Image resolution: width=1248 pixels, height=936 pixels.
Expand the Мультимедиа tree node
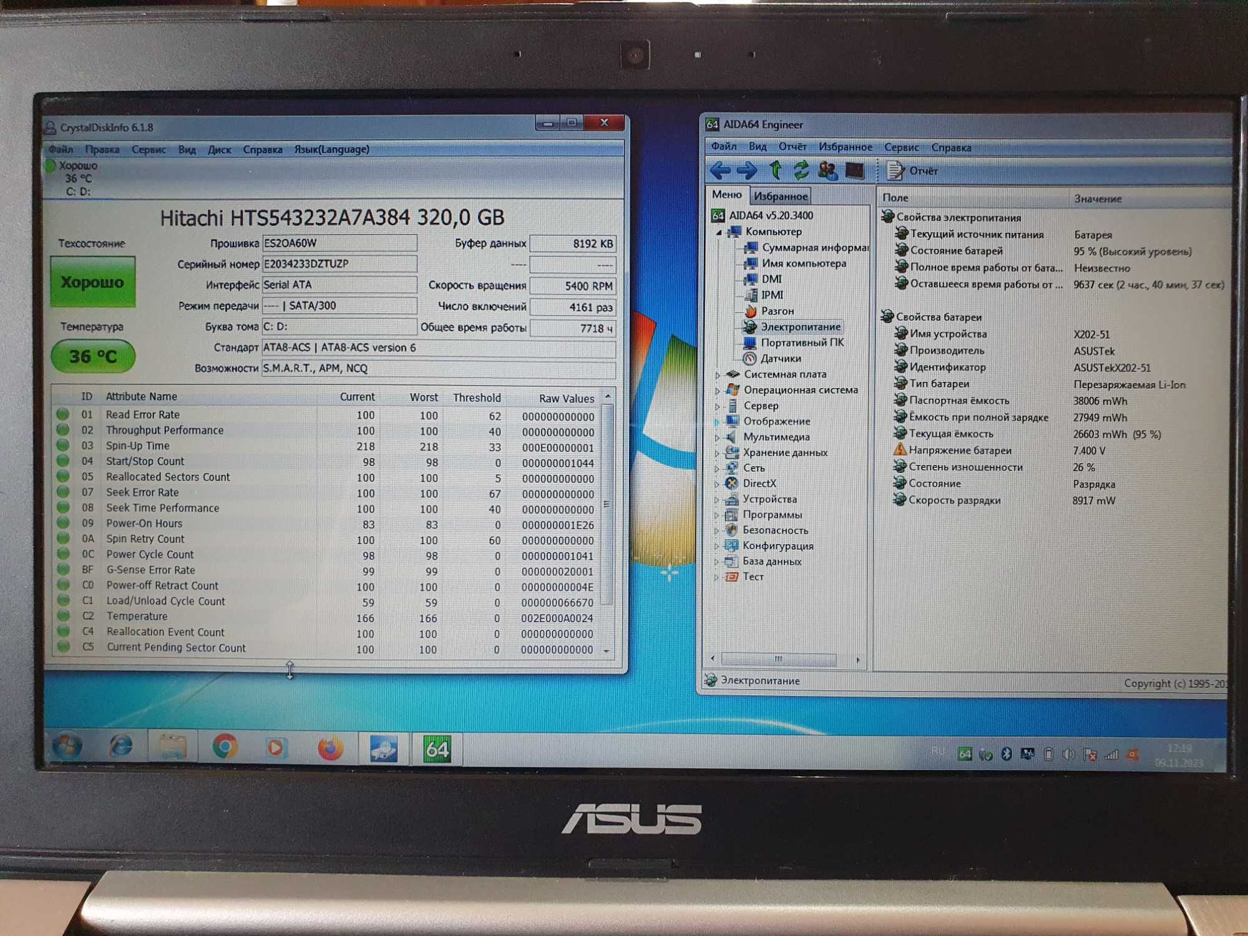718,437
